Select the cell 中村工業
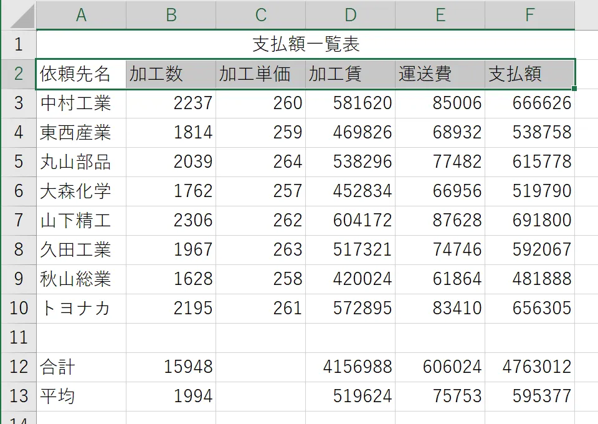 81,103
